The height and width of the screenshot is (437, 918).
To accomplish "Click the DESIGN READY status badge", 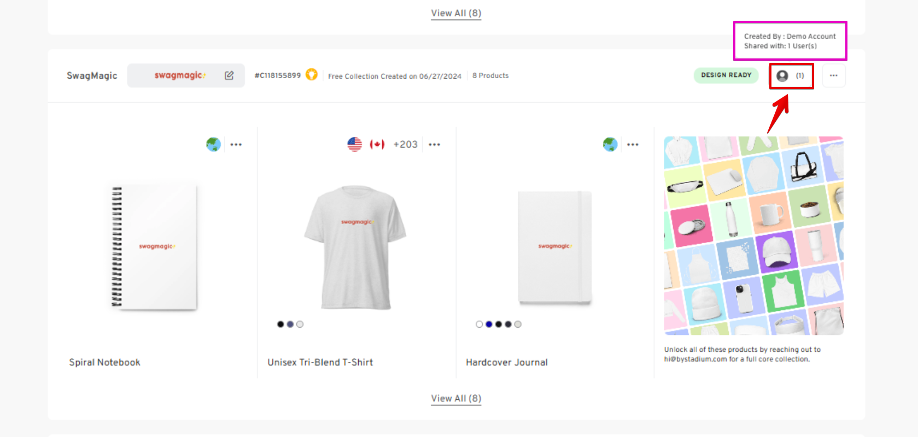I will click(726, 75).
